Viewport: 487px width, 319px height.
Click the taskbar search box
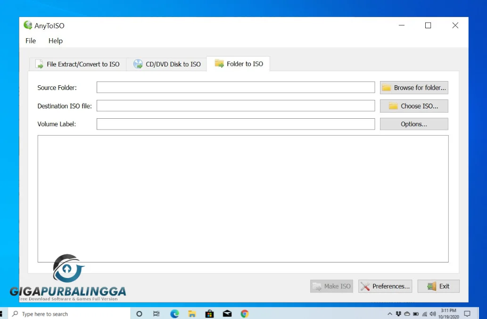pos(69,314)
